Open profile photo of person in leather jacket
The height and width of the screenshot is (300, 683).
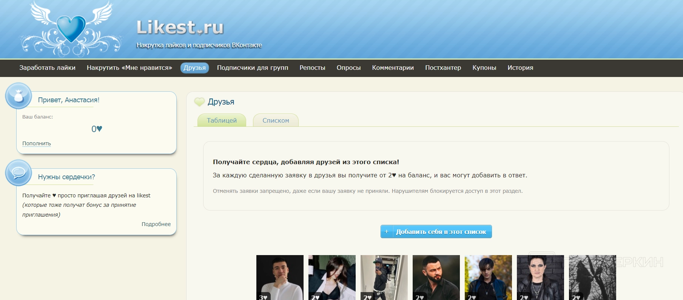(540, 277)
